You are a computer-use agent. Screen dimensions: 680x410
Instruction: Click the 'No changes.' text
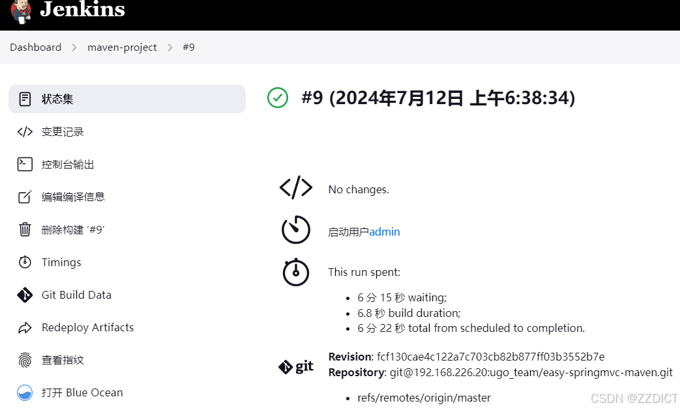pyautogui.click(x=359, y=189)
